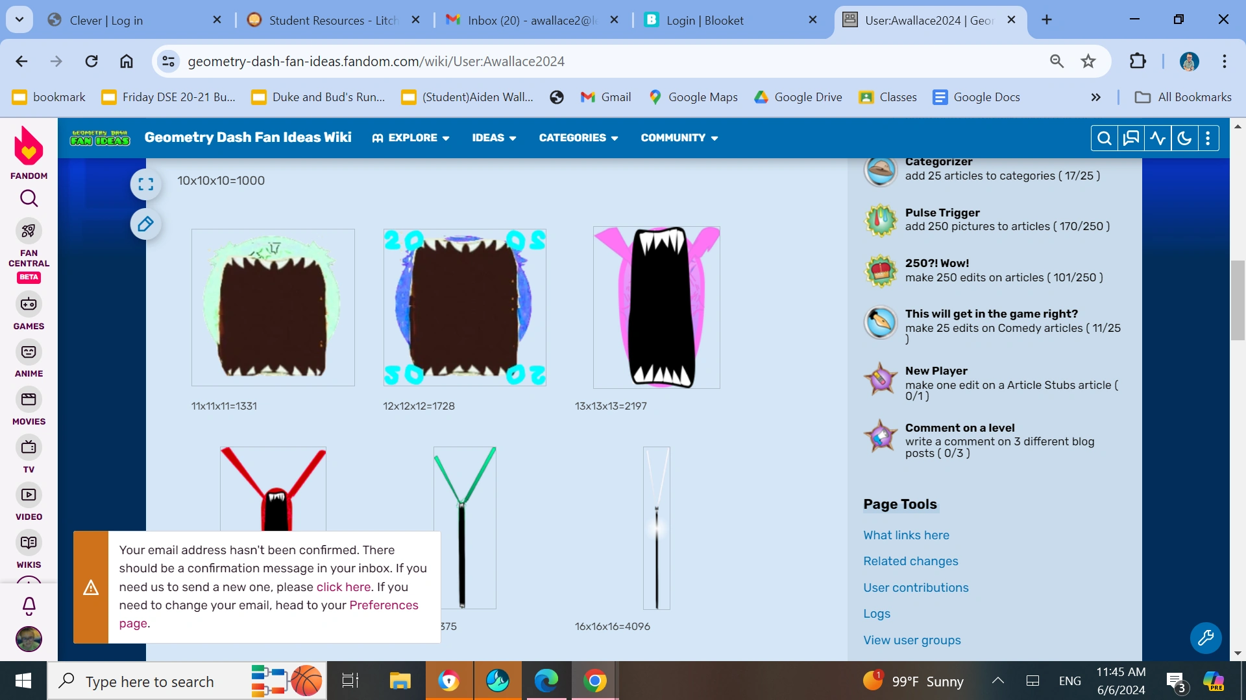Toggle dark mode with the moon icon
1246x700 pixels.
point(1184,138)
